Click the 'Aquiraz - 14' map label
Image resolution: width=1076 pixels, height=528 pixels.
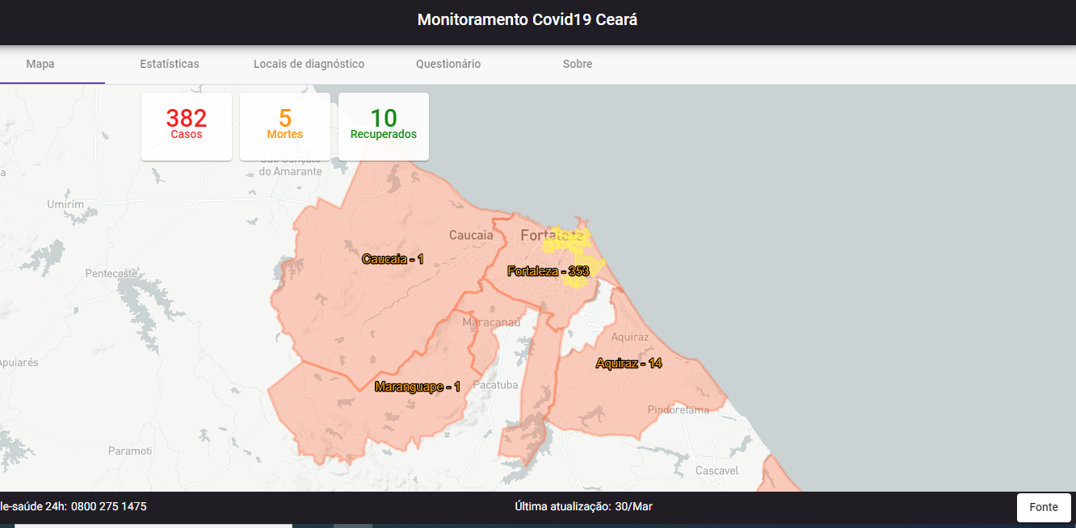tap(628, 363)
